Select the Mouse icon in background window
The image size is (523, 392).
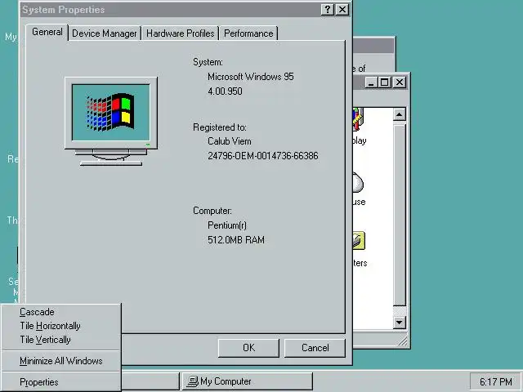click(359, 187)
